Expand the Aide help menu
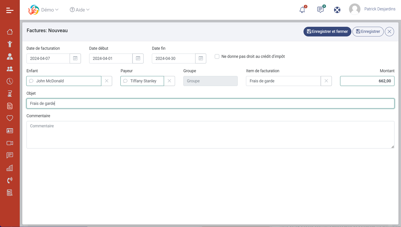Image resolution: width=401 pixels, height=227 pixels. coord(80,10)
